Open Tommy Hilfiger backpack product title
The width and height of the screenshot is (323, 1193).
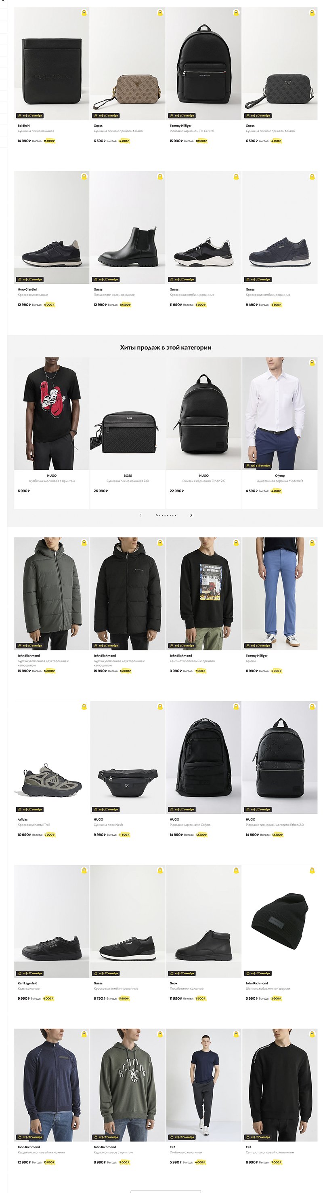tap(192, 131)
